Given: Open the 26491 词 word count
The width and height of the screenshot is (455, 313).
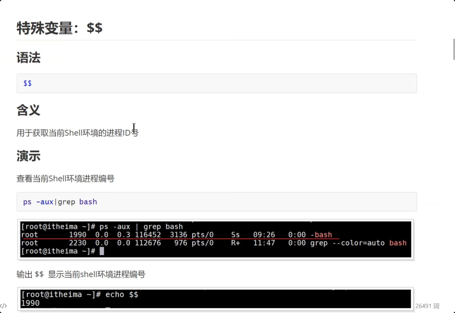Looking at the screenshot, I should click(427, 306).
